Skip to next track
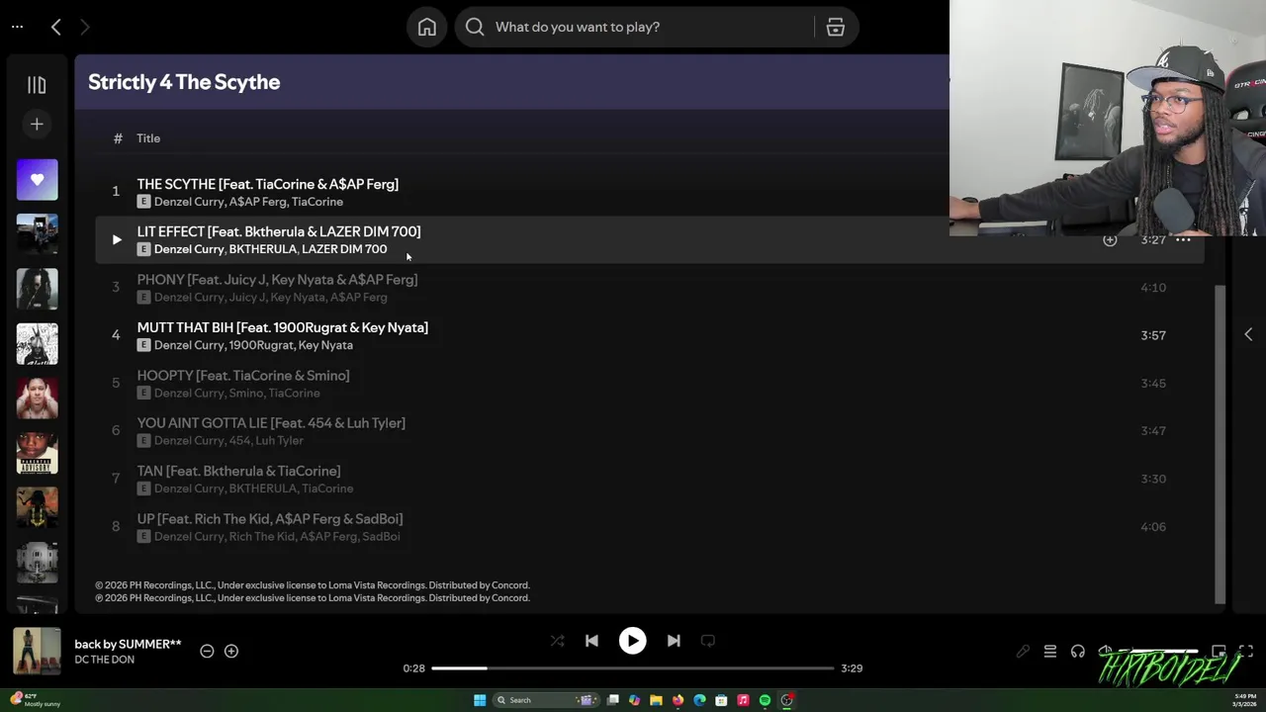 (674, 641)
